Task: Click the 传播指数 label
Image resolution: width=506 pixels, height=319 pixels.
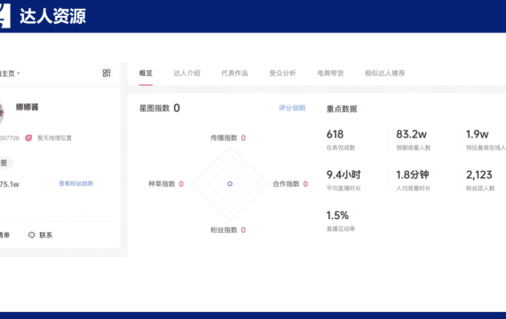Action: pyautogui.click(x=224, y=138)
